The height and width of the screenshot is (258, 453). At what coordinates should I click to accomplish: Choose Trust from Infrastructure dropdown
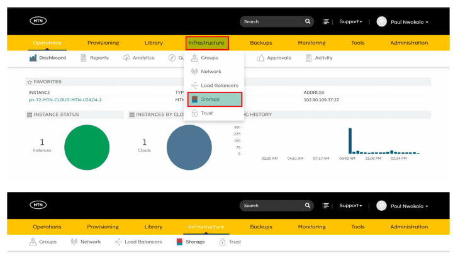coord(214,113)
